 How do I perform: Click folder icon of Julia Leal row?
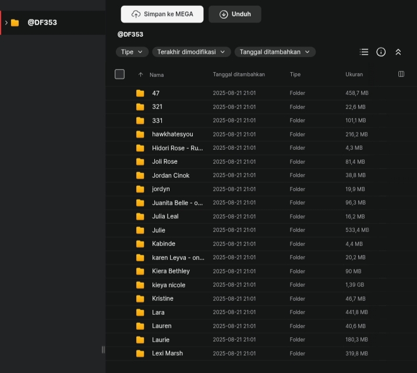(140, 217)
